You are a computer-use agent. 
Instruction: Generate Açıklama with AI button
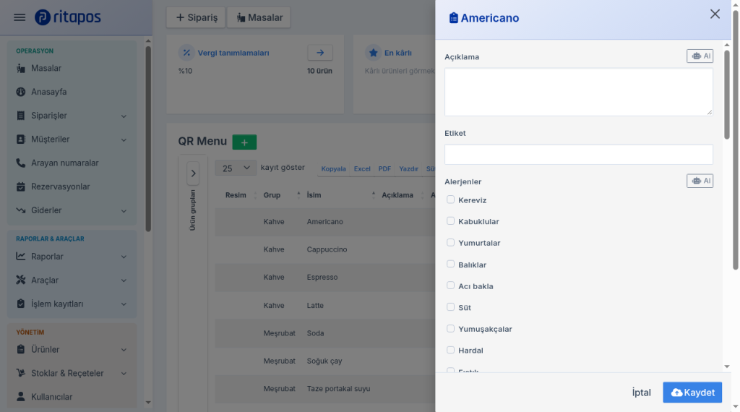[x=700, y=56]
